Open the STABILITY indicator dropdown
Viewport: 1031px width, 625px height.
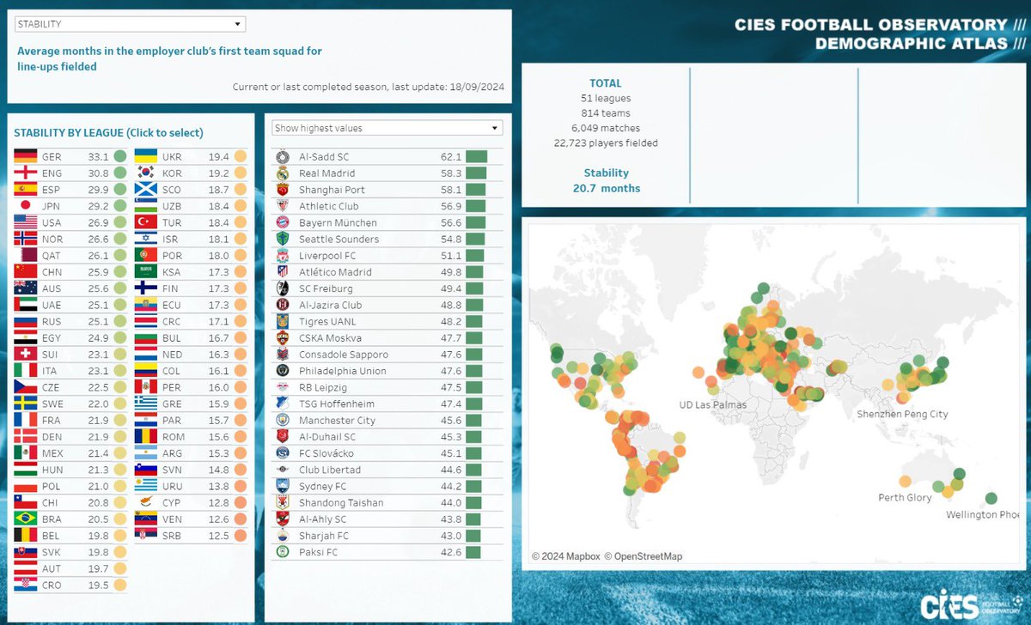130,24
